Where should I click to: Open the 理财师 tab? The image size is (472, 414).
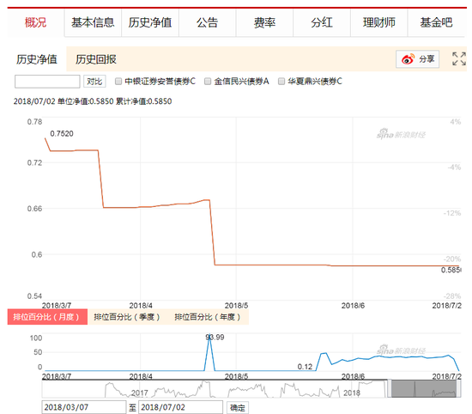(378, 22)
